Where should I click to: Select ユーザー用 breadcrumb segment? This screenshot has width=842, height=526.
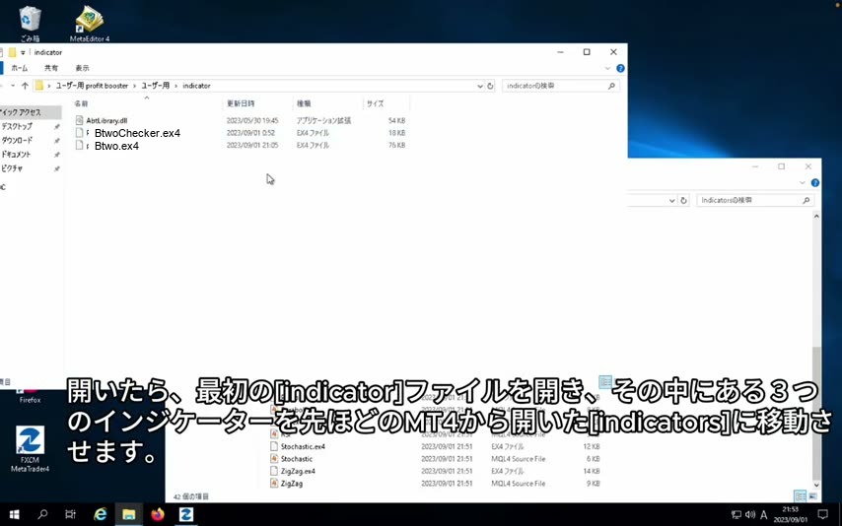click(x=155, y=86)
